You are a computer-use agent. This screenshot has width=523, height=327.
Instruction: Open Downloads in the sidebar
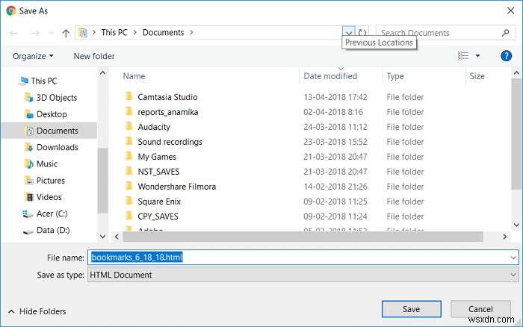[52, 147]
